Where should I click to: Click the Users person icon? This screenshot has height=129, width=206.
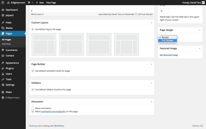point(3,74)
